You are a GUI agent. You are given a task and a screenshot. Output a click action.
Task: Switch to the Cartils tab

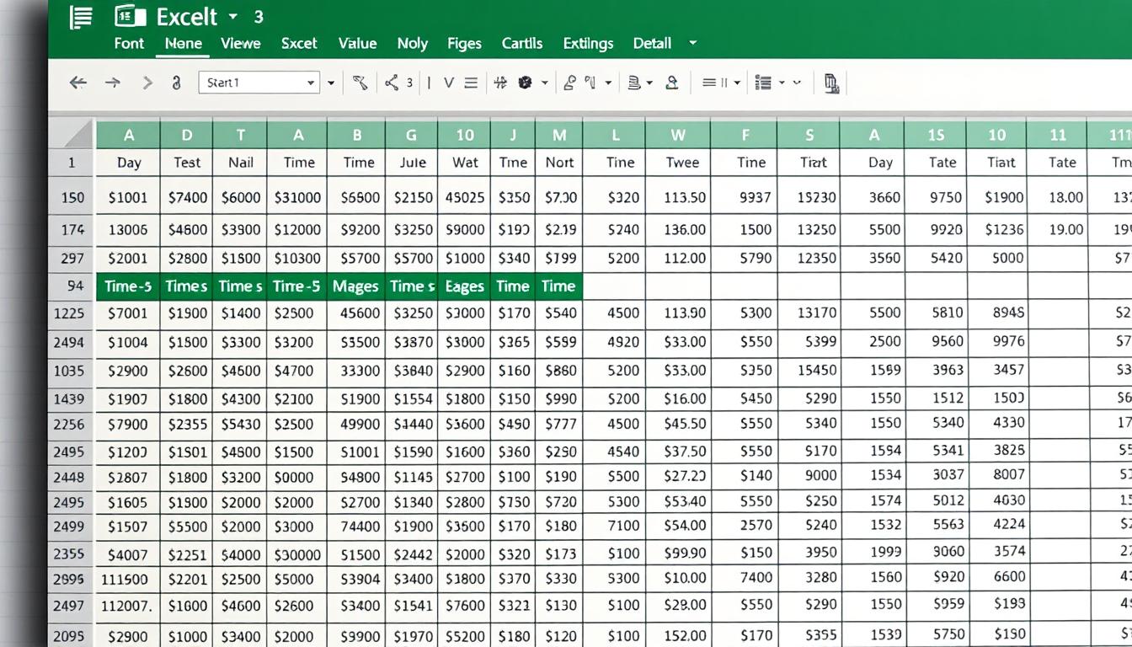coord(522,43)
